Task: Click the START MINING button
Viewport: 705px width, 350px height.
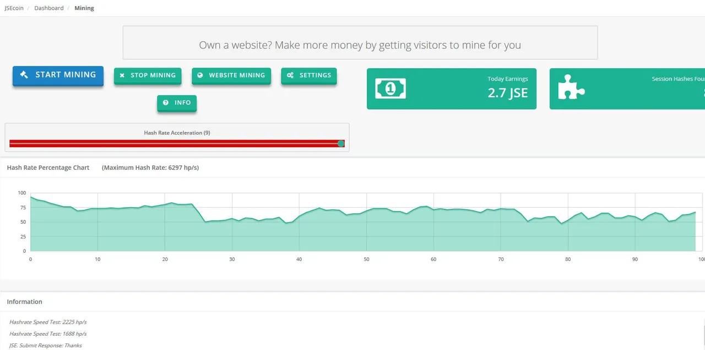Action: (x=58, y=75)
